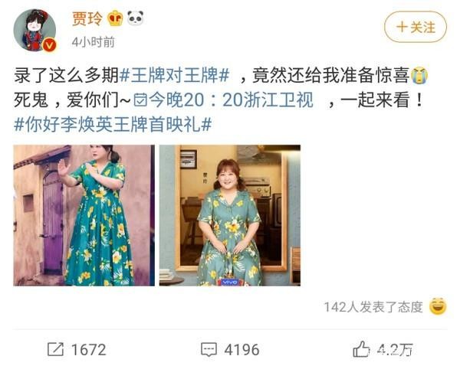Like the post with thumbs-up icon

pyautogui.click(x=361, y=349)
